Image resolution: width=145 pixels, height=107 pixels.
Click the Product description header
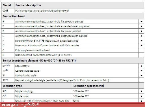[x=28, y=5]
